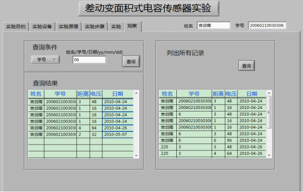303x192 pixels.
Task: Click 学号 header in all-records table
Action: click(194, 94)
